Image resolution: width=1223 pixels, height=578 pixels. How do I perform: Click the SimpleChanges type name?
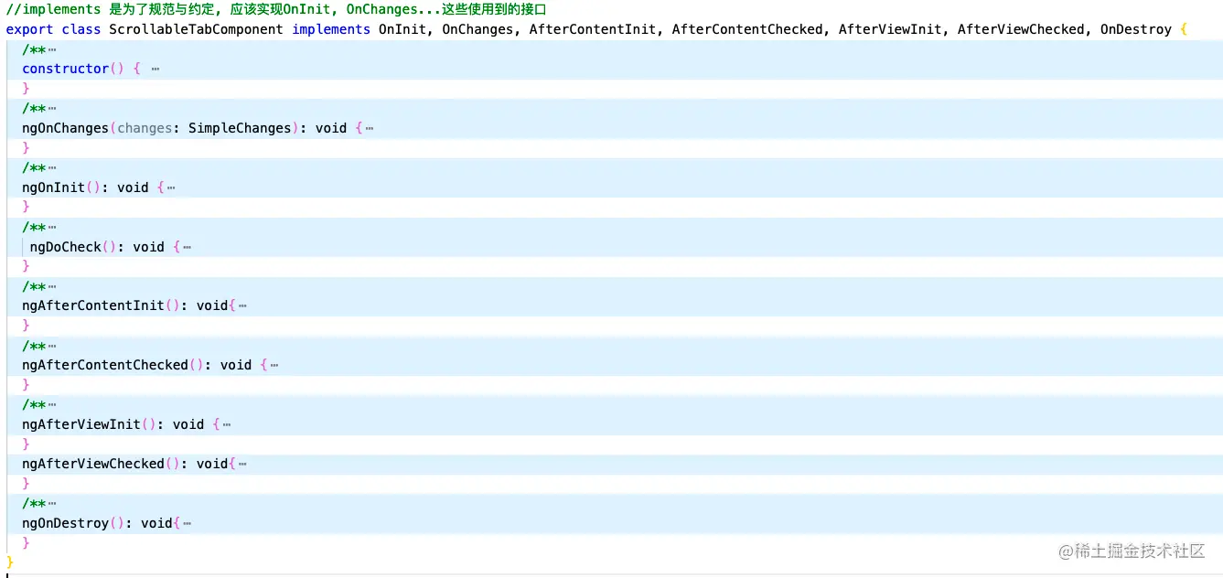click(x=240, y=128)
